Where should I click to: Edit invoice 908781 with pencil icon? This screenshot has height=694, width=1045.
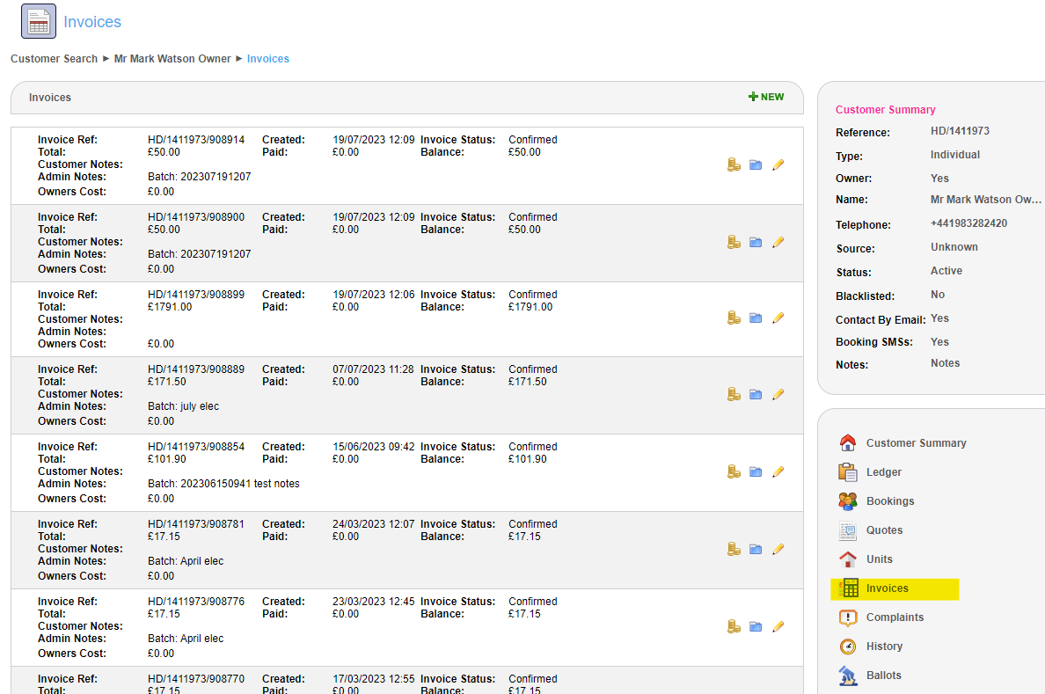point(778,549)
